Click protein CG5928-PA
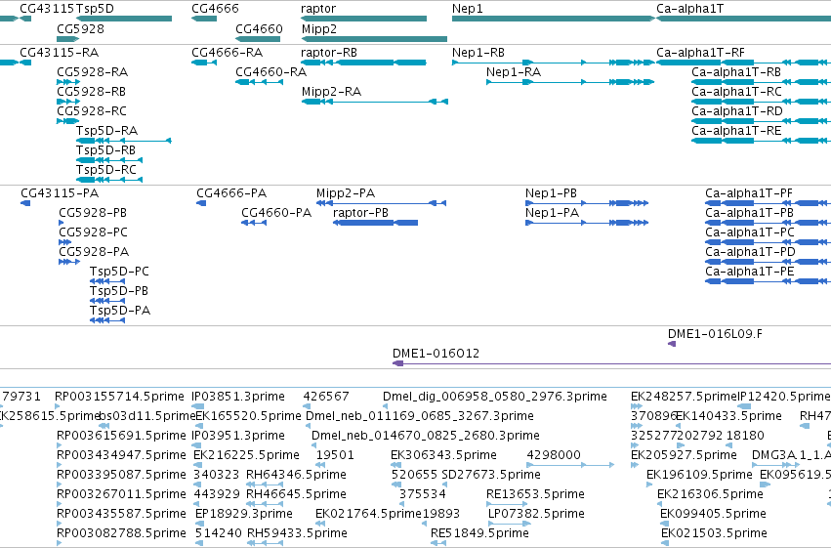Image resolution: width=831 pixels, height=548 pixels. click(94, 252)
